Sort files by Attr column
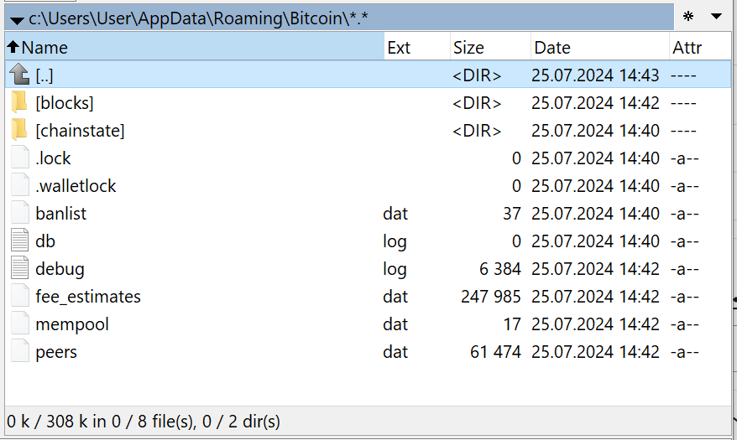Viewport: 737px width, 440px height. [x=700, y=47]
